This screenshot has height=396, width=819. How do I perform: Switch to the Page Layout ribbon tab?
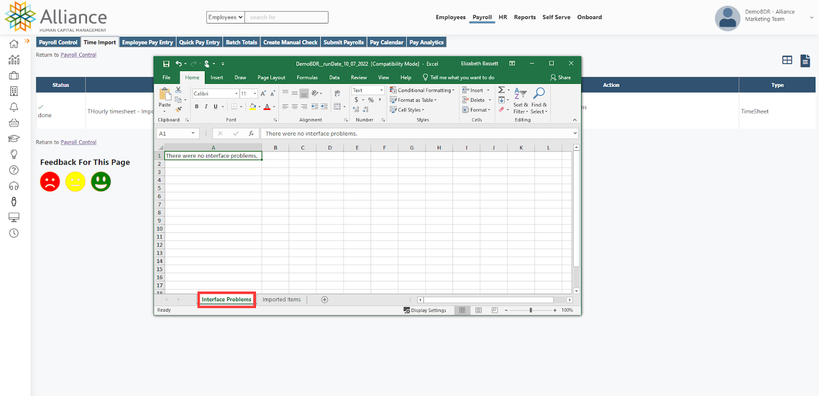[271, 78]
